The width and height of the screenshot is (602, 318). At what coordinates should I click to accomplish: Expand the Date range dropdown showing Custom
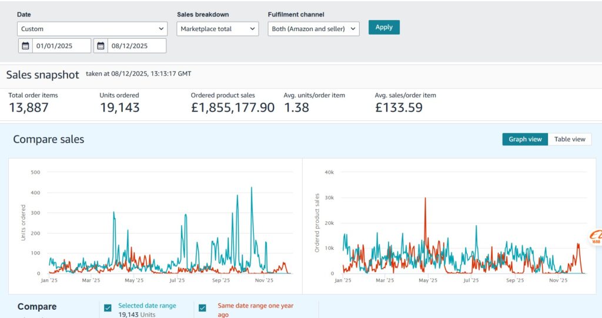[x=92, y=29]
